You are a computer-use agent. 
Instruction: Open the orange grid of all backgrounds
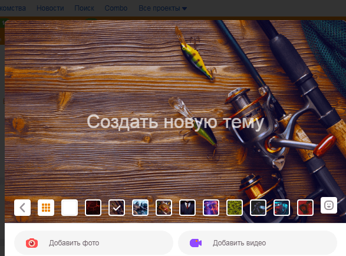[x=46, y=208]
